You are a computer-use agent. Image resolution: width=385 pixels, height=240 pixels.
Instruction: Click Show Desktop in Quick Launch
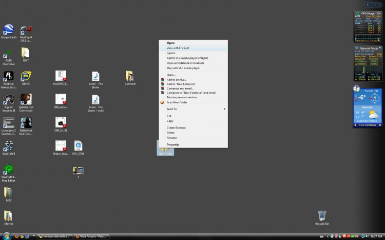point(27,236)
